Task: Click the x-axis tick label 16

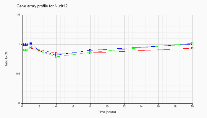Action: tap(159, 106)
